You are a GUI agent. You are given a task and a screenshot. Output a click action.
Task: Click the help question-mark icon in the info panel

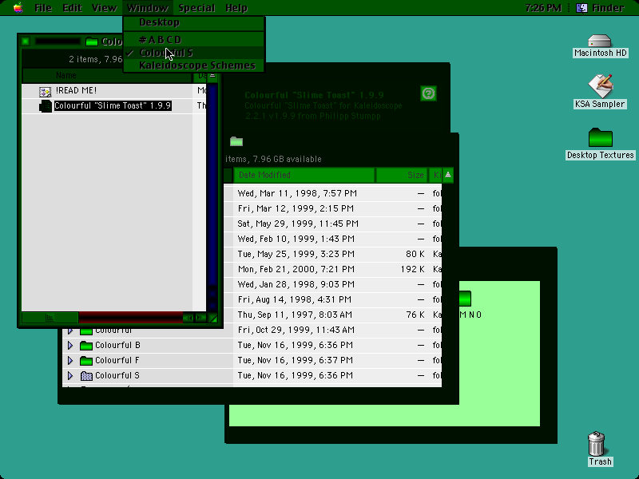[x=428, y=93]
